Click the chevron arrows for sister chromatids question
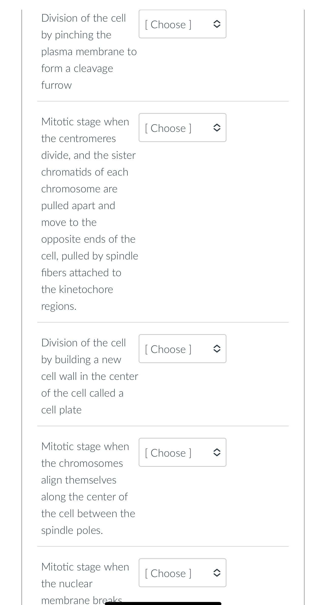This screenshot has width=326, height=605. (x=216, y=128)
